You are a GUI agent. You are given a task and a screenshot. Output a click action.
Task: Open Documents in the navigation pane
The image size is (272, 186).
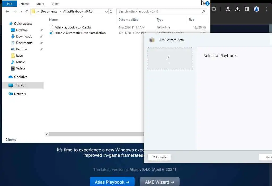[x=24, y=43]
